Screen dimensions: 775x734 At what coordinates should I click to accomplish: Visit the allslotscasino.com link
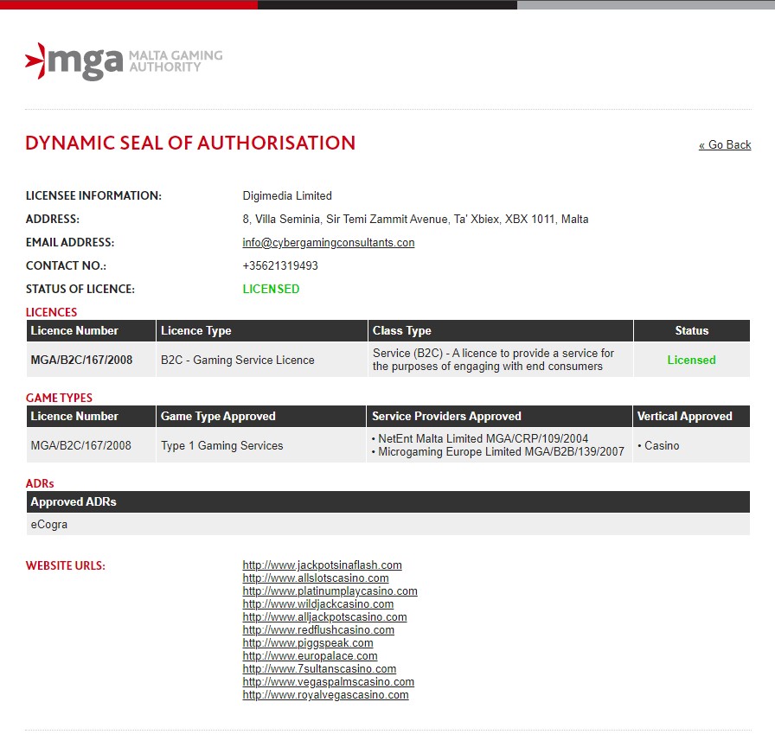pos(316,578)
